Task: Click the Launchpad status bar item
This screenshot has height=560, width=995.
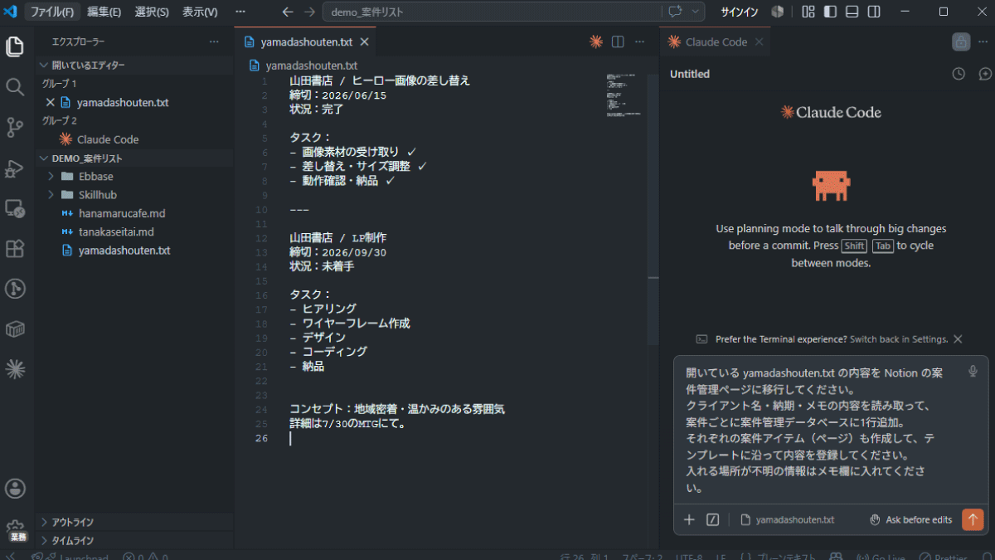Action: tap(76, 557)
